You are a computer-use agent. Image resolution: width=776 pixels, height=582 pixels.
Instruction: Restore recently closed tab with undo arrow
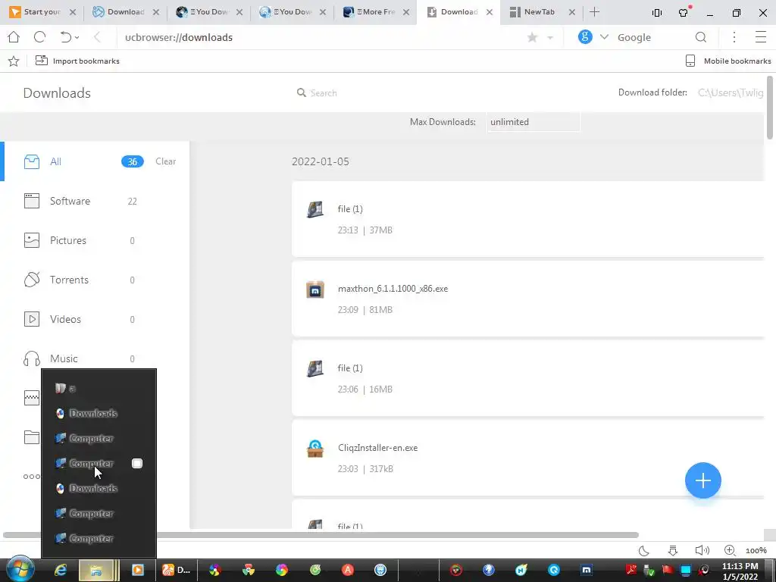pyautogui.click(x=65, y=37)
